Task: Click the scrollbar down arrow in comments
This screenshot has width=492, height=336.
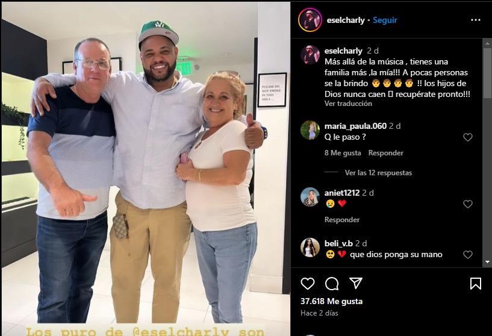Action: point(487,262)
